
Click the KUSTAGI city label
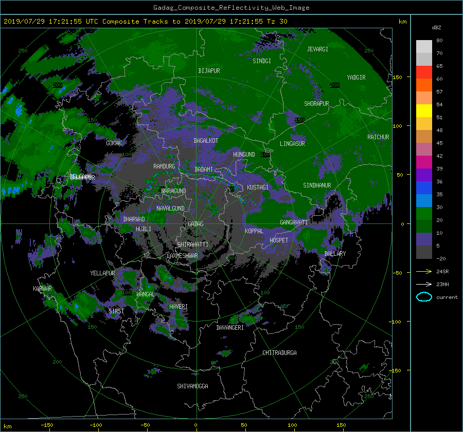click(258, 187)
